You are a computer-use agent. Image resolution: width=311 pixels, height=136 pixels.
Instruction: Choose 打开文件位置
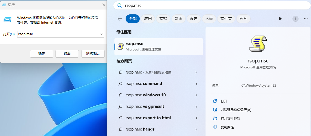[231, 119]
